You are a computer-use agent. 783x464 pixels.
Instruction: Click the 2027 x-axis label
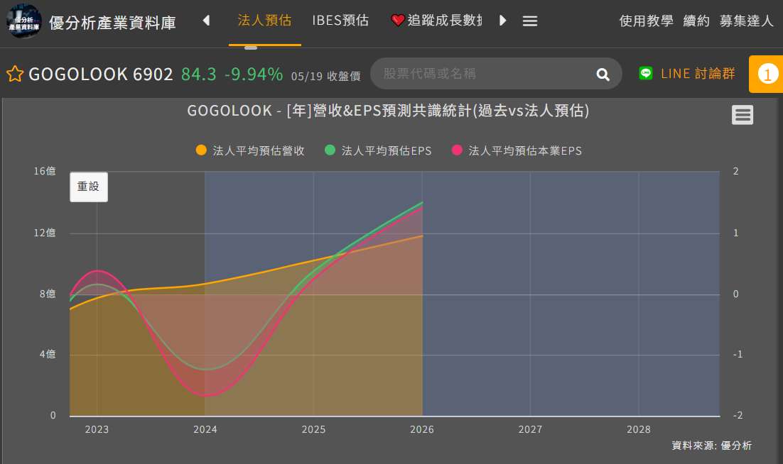click(530, 430)
